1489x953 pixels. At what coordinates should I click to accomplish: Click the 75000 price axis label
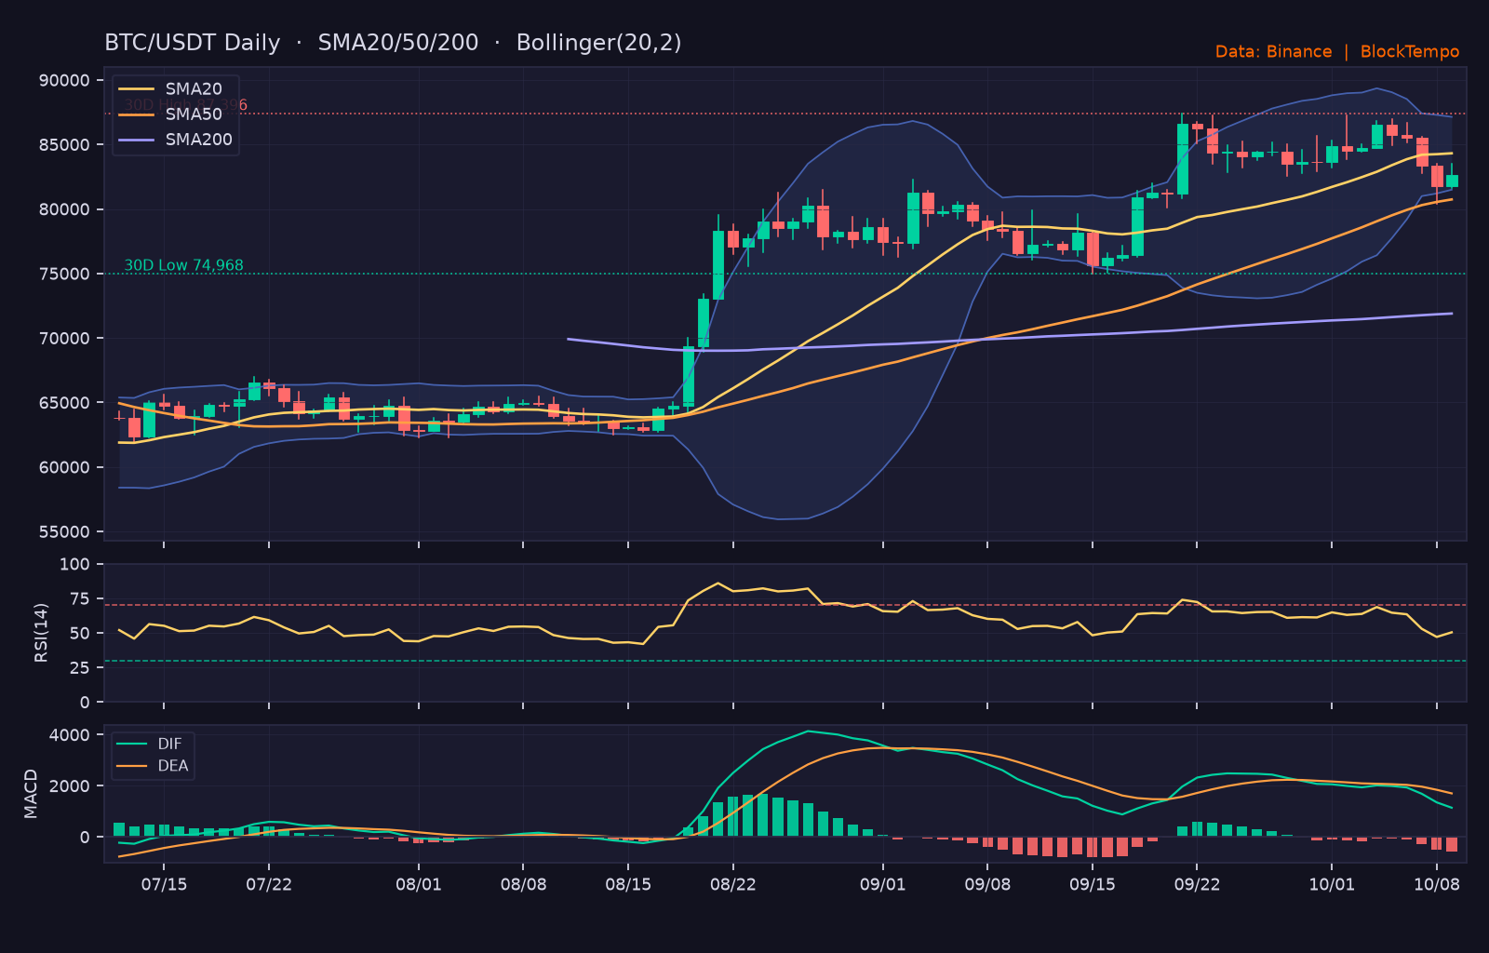coord(64,274)
